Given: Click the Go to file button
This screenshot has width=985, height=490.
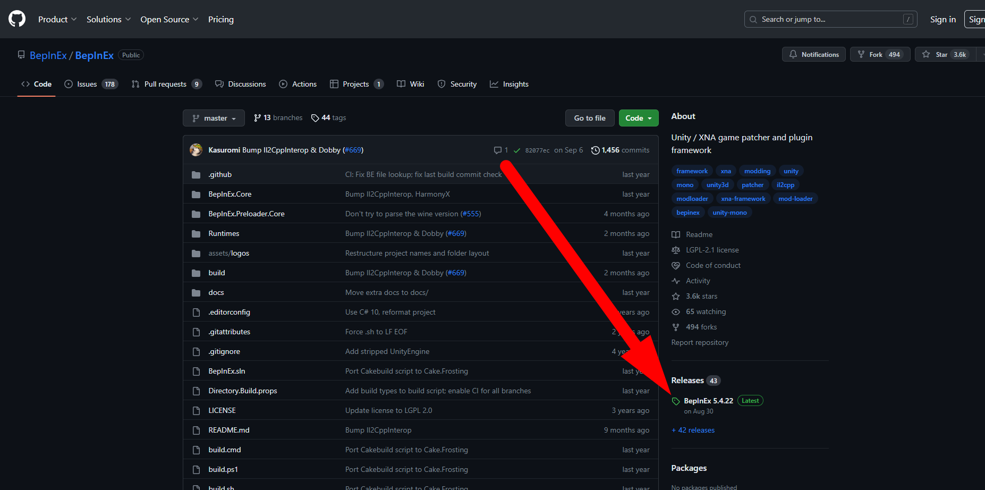Looking at the screenshot, I should point(590,118).
